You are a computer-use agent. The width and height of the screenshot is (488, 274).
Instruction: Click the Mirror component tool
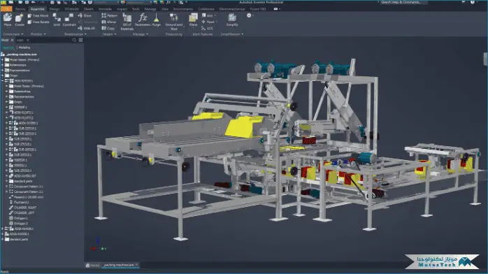pos(109,22)
